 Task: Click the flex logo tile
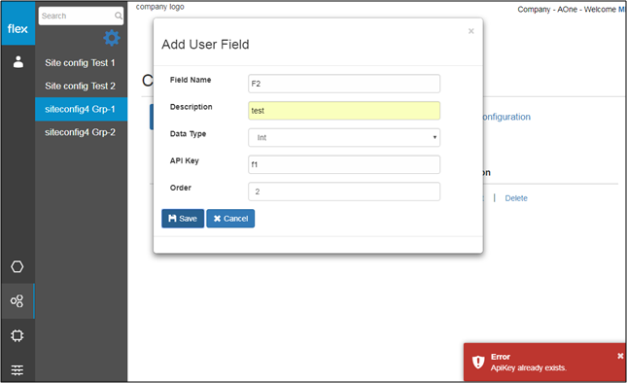click(18, 23)
